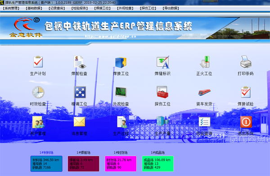Open the 【焊接工位】 menu
The image size is (270, 176).
102,8
